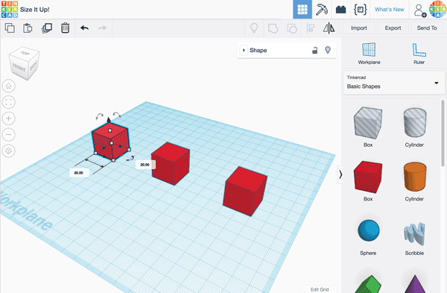Click the black height cone handle

point(109,119)
